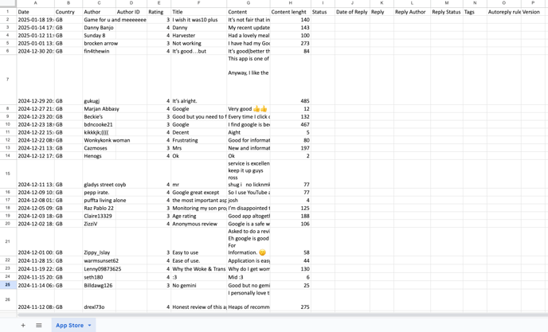Select title cell It's alright.
Viewport: 548px width, 332px height.
[198, 80]
